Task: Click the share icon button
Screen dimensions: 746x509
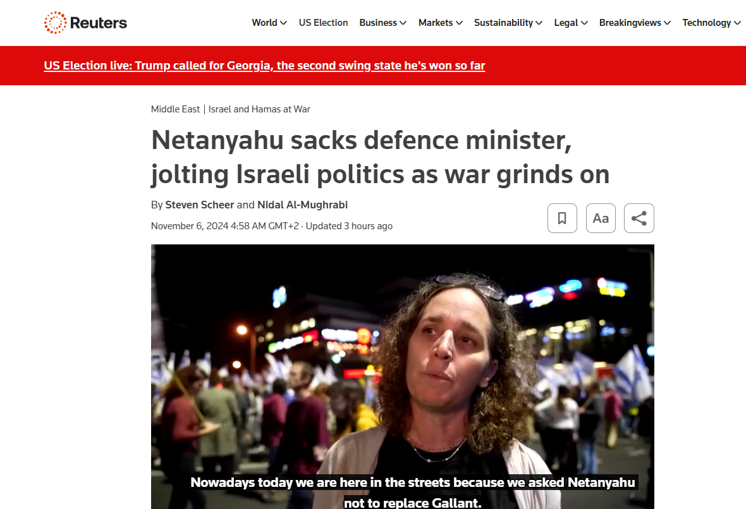Action: 639,218
